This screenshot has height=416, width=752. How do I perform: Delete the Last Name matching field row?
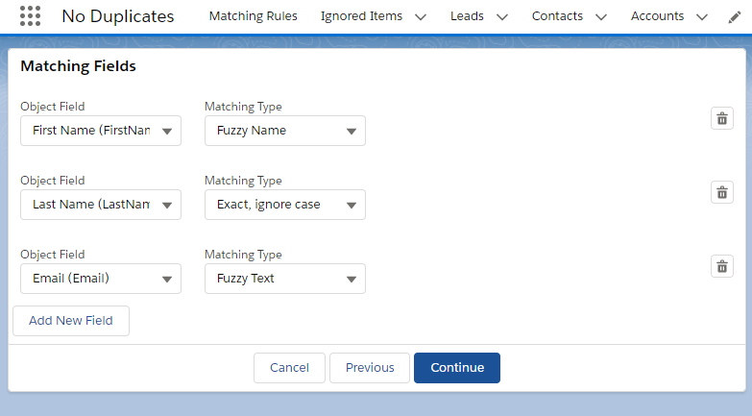(x=721, y=192)
